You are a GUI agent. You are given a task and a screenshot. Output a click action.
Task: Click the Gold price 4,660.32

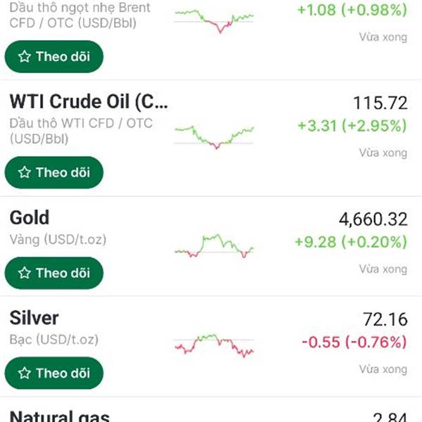[x=373, y=219]
